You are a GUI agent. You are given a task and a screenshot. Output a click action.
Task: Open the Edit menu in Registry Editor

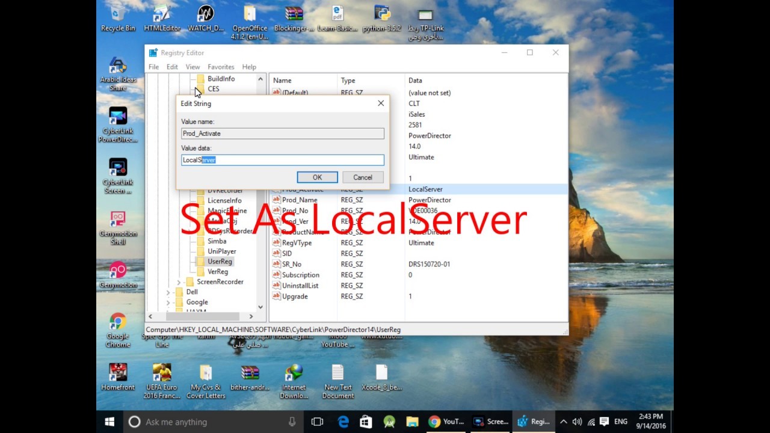[172, 67]
